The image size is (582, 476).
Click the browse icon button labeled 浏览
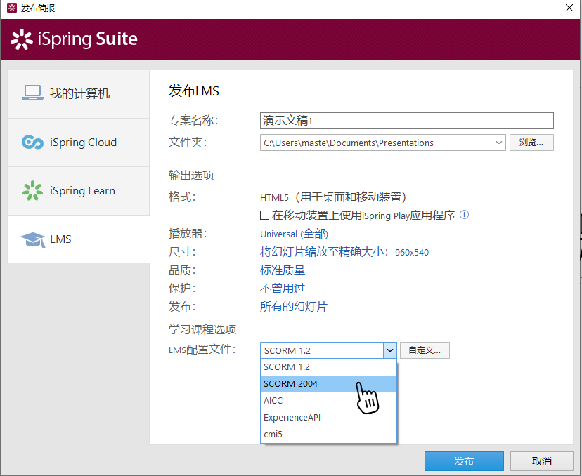pyautogui.click(x=531, y=143)
